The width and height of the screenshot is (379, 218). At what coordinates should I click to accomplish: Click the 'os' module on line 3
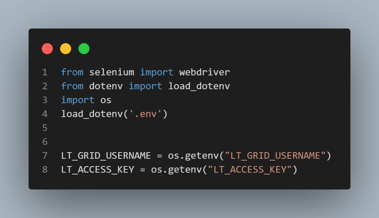[x=106, y=100]
